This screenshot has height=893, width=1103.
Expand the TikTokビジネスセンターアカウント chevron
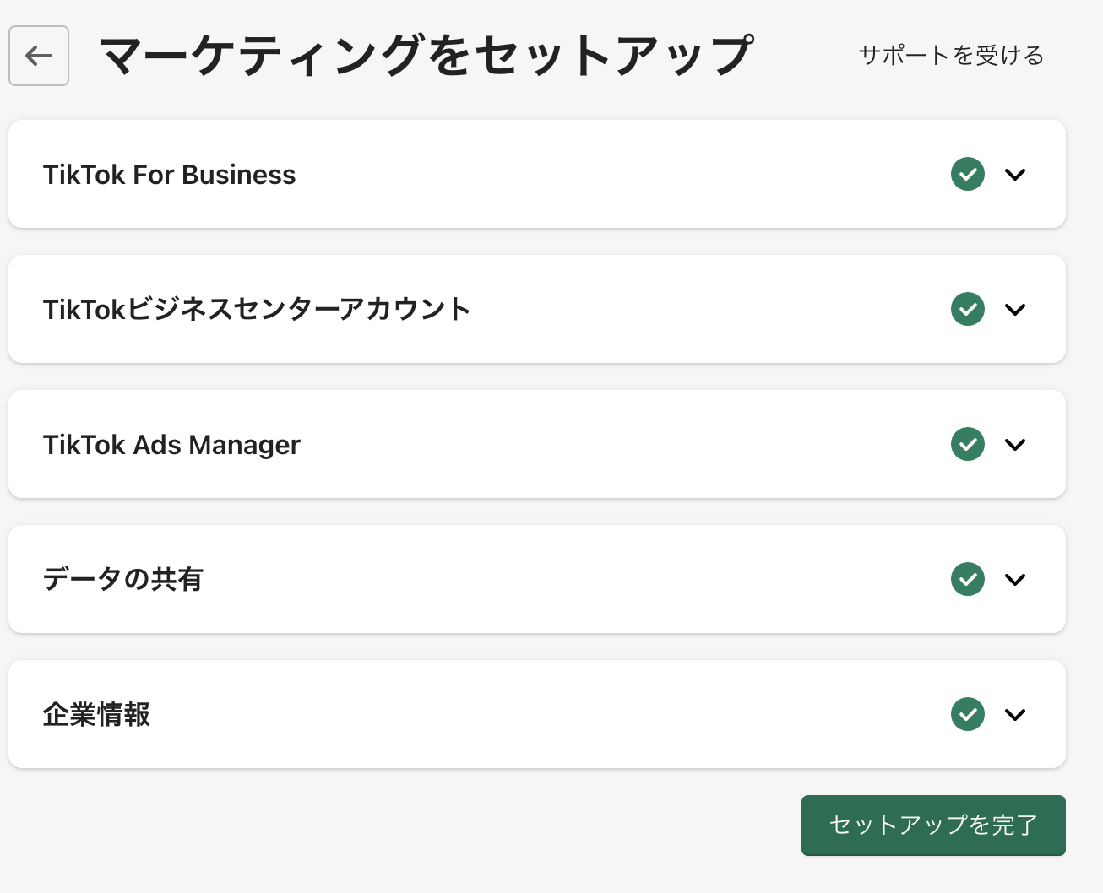[x=1015, y=310]
